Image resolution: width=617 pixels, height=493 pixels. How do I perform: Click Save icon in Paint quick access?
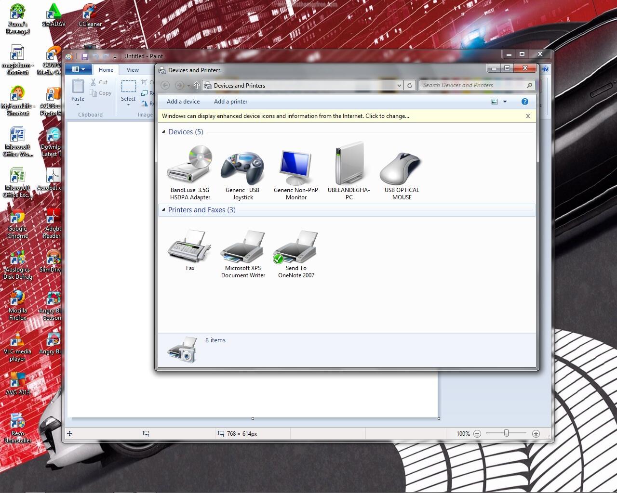pos(85,56)
